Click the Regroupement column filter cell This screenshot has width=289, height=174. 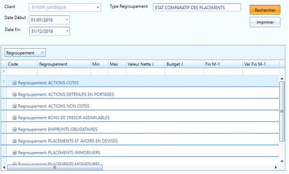(x=64, y=72)
